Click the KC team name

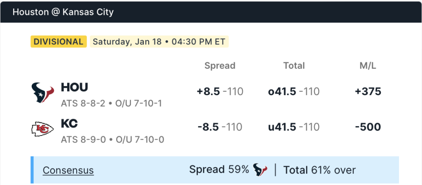(69, 124)
